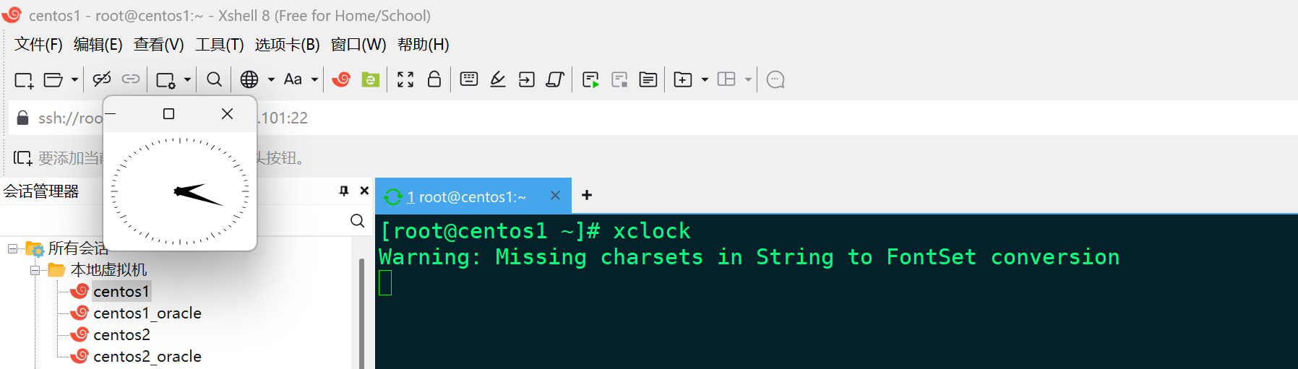
Task: Click the ssh address bar field
Action: (x=650, y=118)
